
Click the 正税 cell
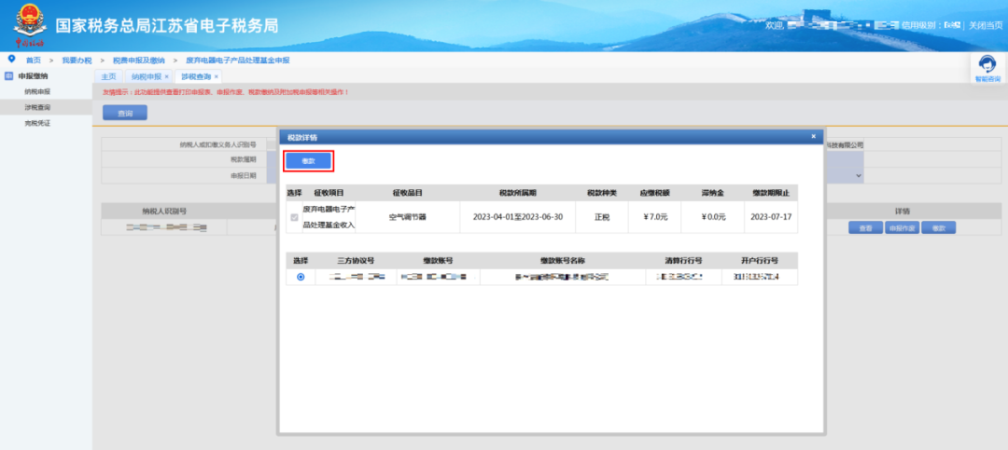(x=602, y=217)
